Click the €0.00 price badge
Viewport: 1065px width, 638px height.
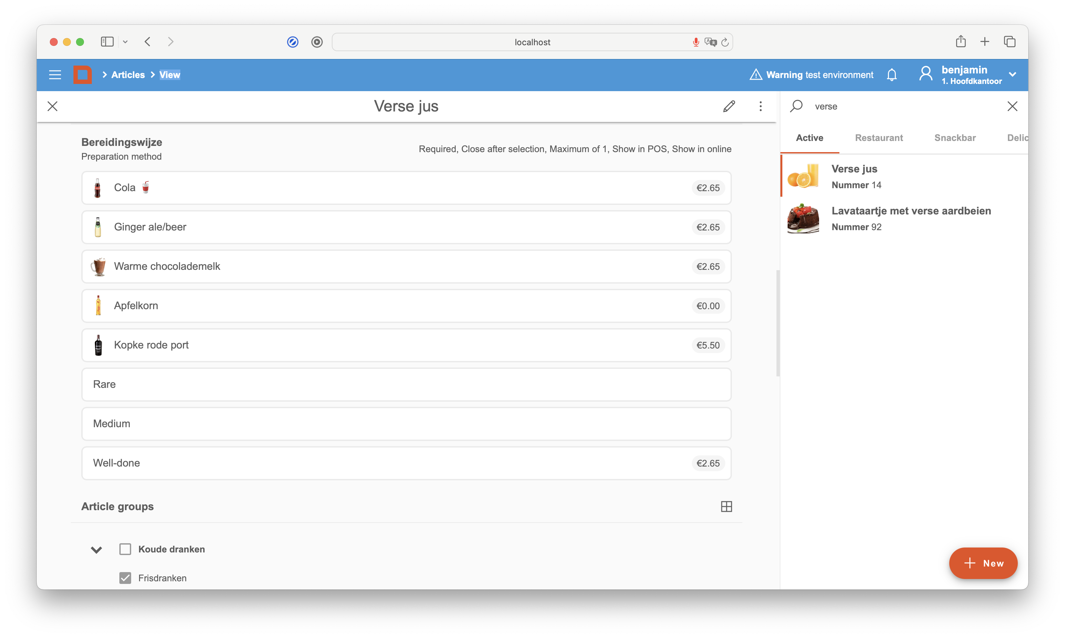tap(708, 306)
